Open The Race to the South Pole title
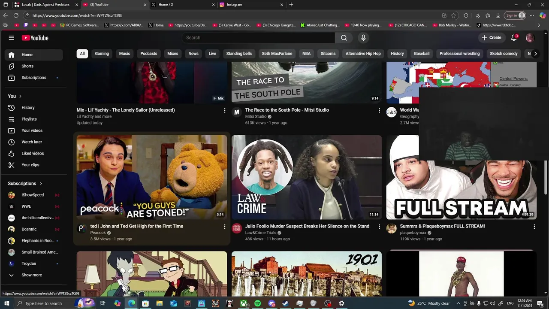 coord(287,110)
